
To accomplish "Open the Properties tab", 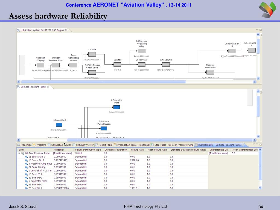I will point(24,145).
